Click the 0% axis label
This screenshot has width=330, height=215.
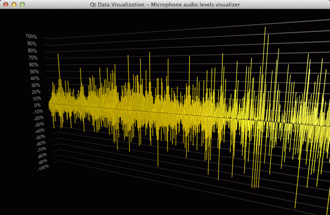pos(37,105)
